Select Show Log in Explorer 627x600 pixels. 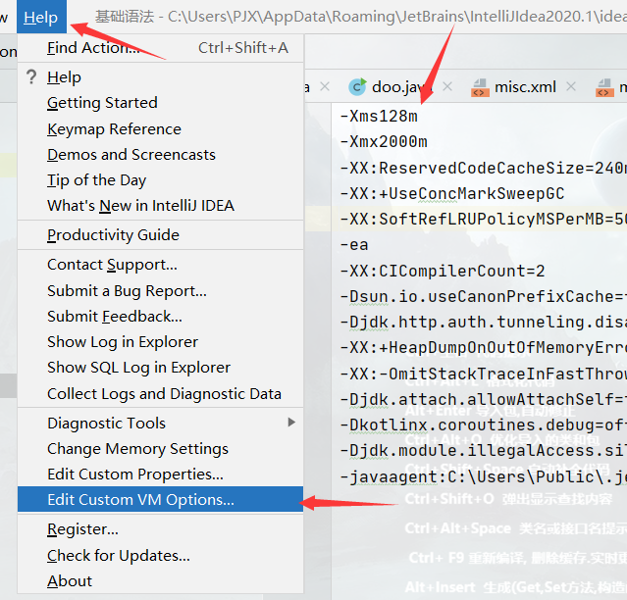tap(160, 342)
